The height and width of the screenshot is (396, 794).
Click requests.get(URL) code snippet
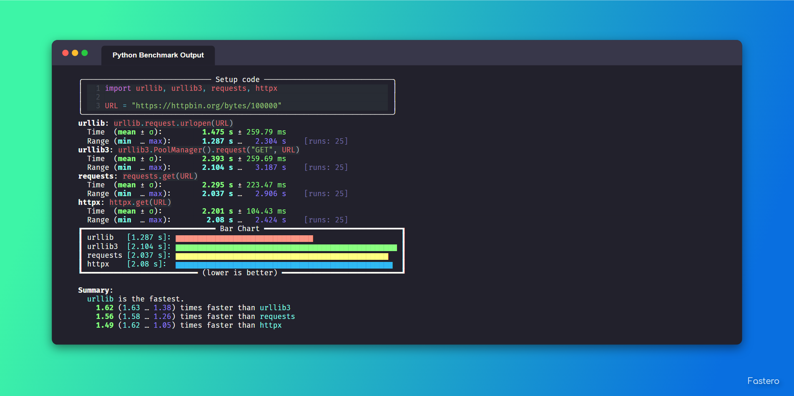pyautogui.click(x=160, y=176)
